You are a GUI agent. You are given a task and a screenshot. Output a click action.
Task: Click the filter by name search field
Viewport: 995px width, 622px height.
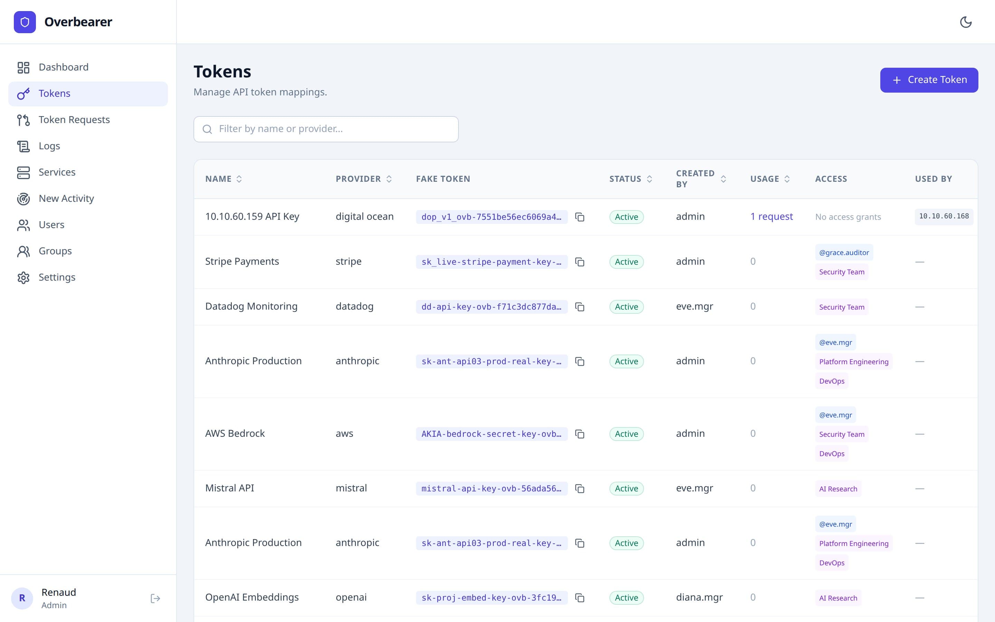pos(326,129)
